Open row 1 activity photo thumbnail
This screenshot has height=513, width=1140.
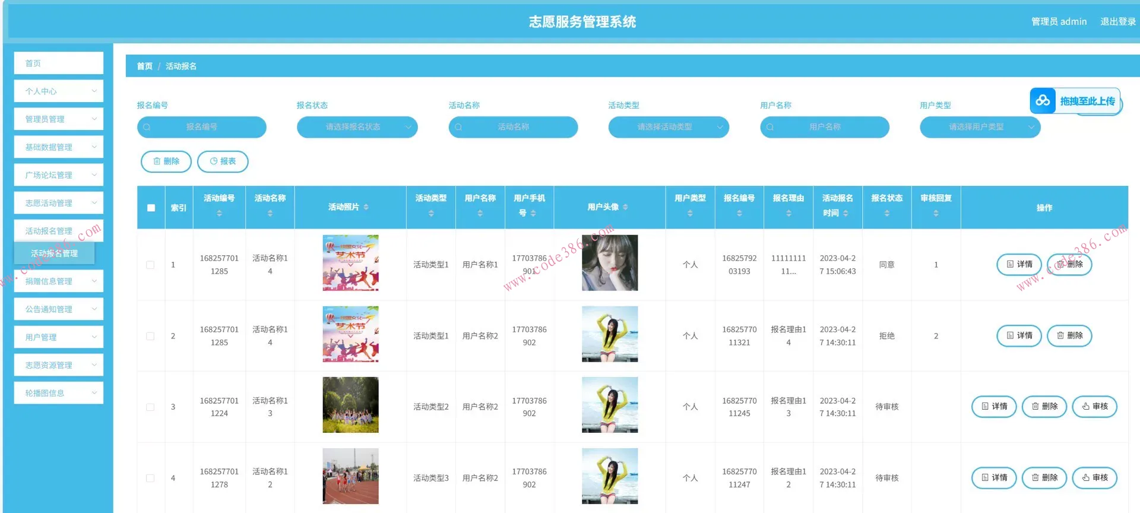tap(350, 263)
